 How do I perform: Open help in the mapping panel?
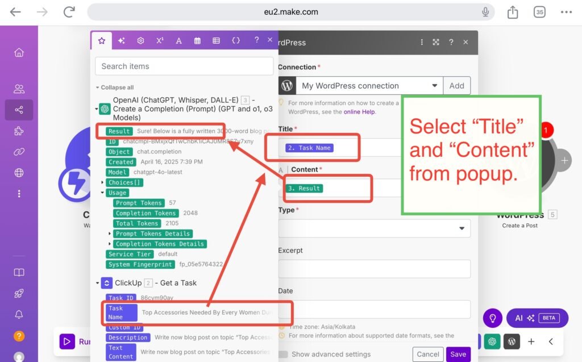256,40
